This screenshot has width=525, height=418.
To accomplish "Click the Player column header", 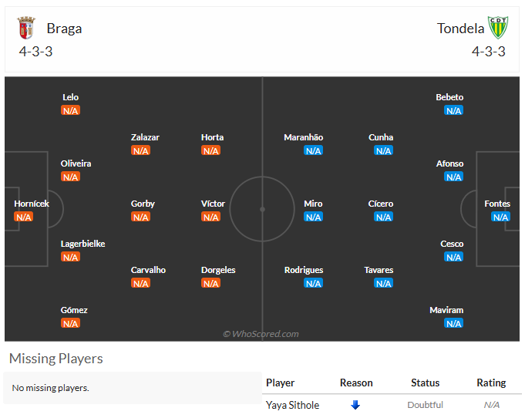I will [x=281, y=383].
